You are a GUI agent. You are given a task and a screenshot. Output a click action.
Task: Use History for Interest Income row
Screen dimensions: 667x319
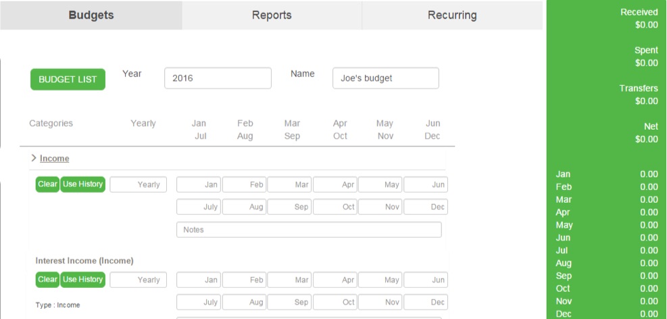pos(82,280)
